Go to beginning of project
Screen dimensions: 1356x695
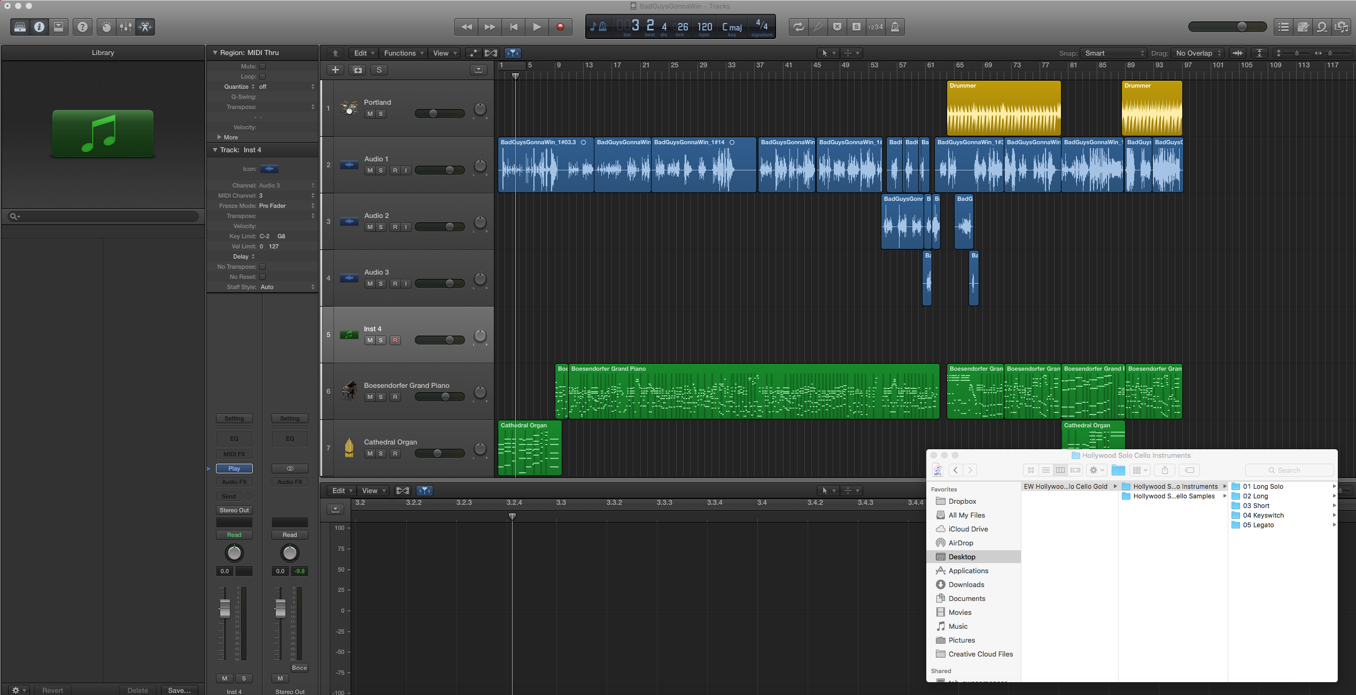(513, 27)
